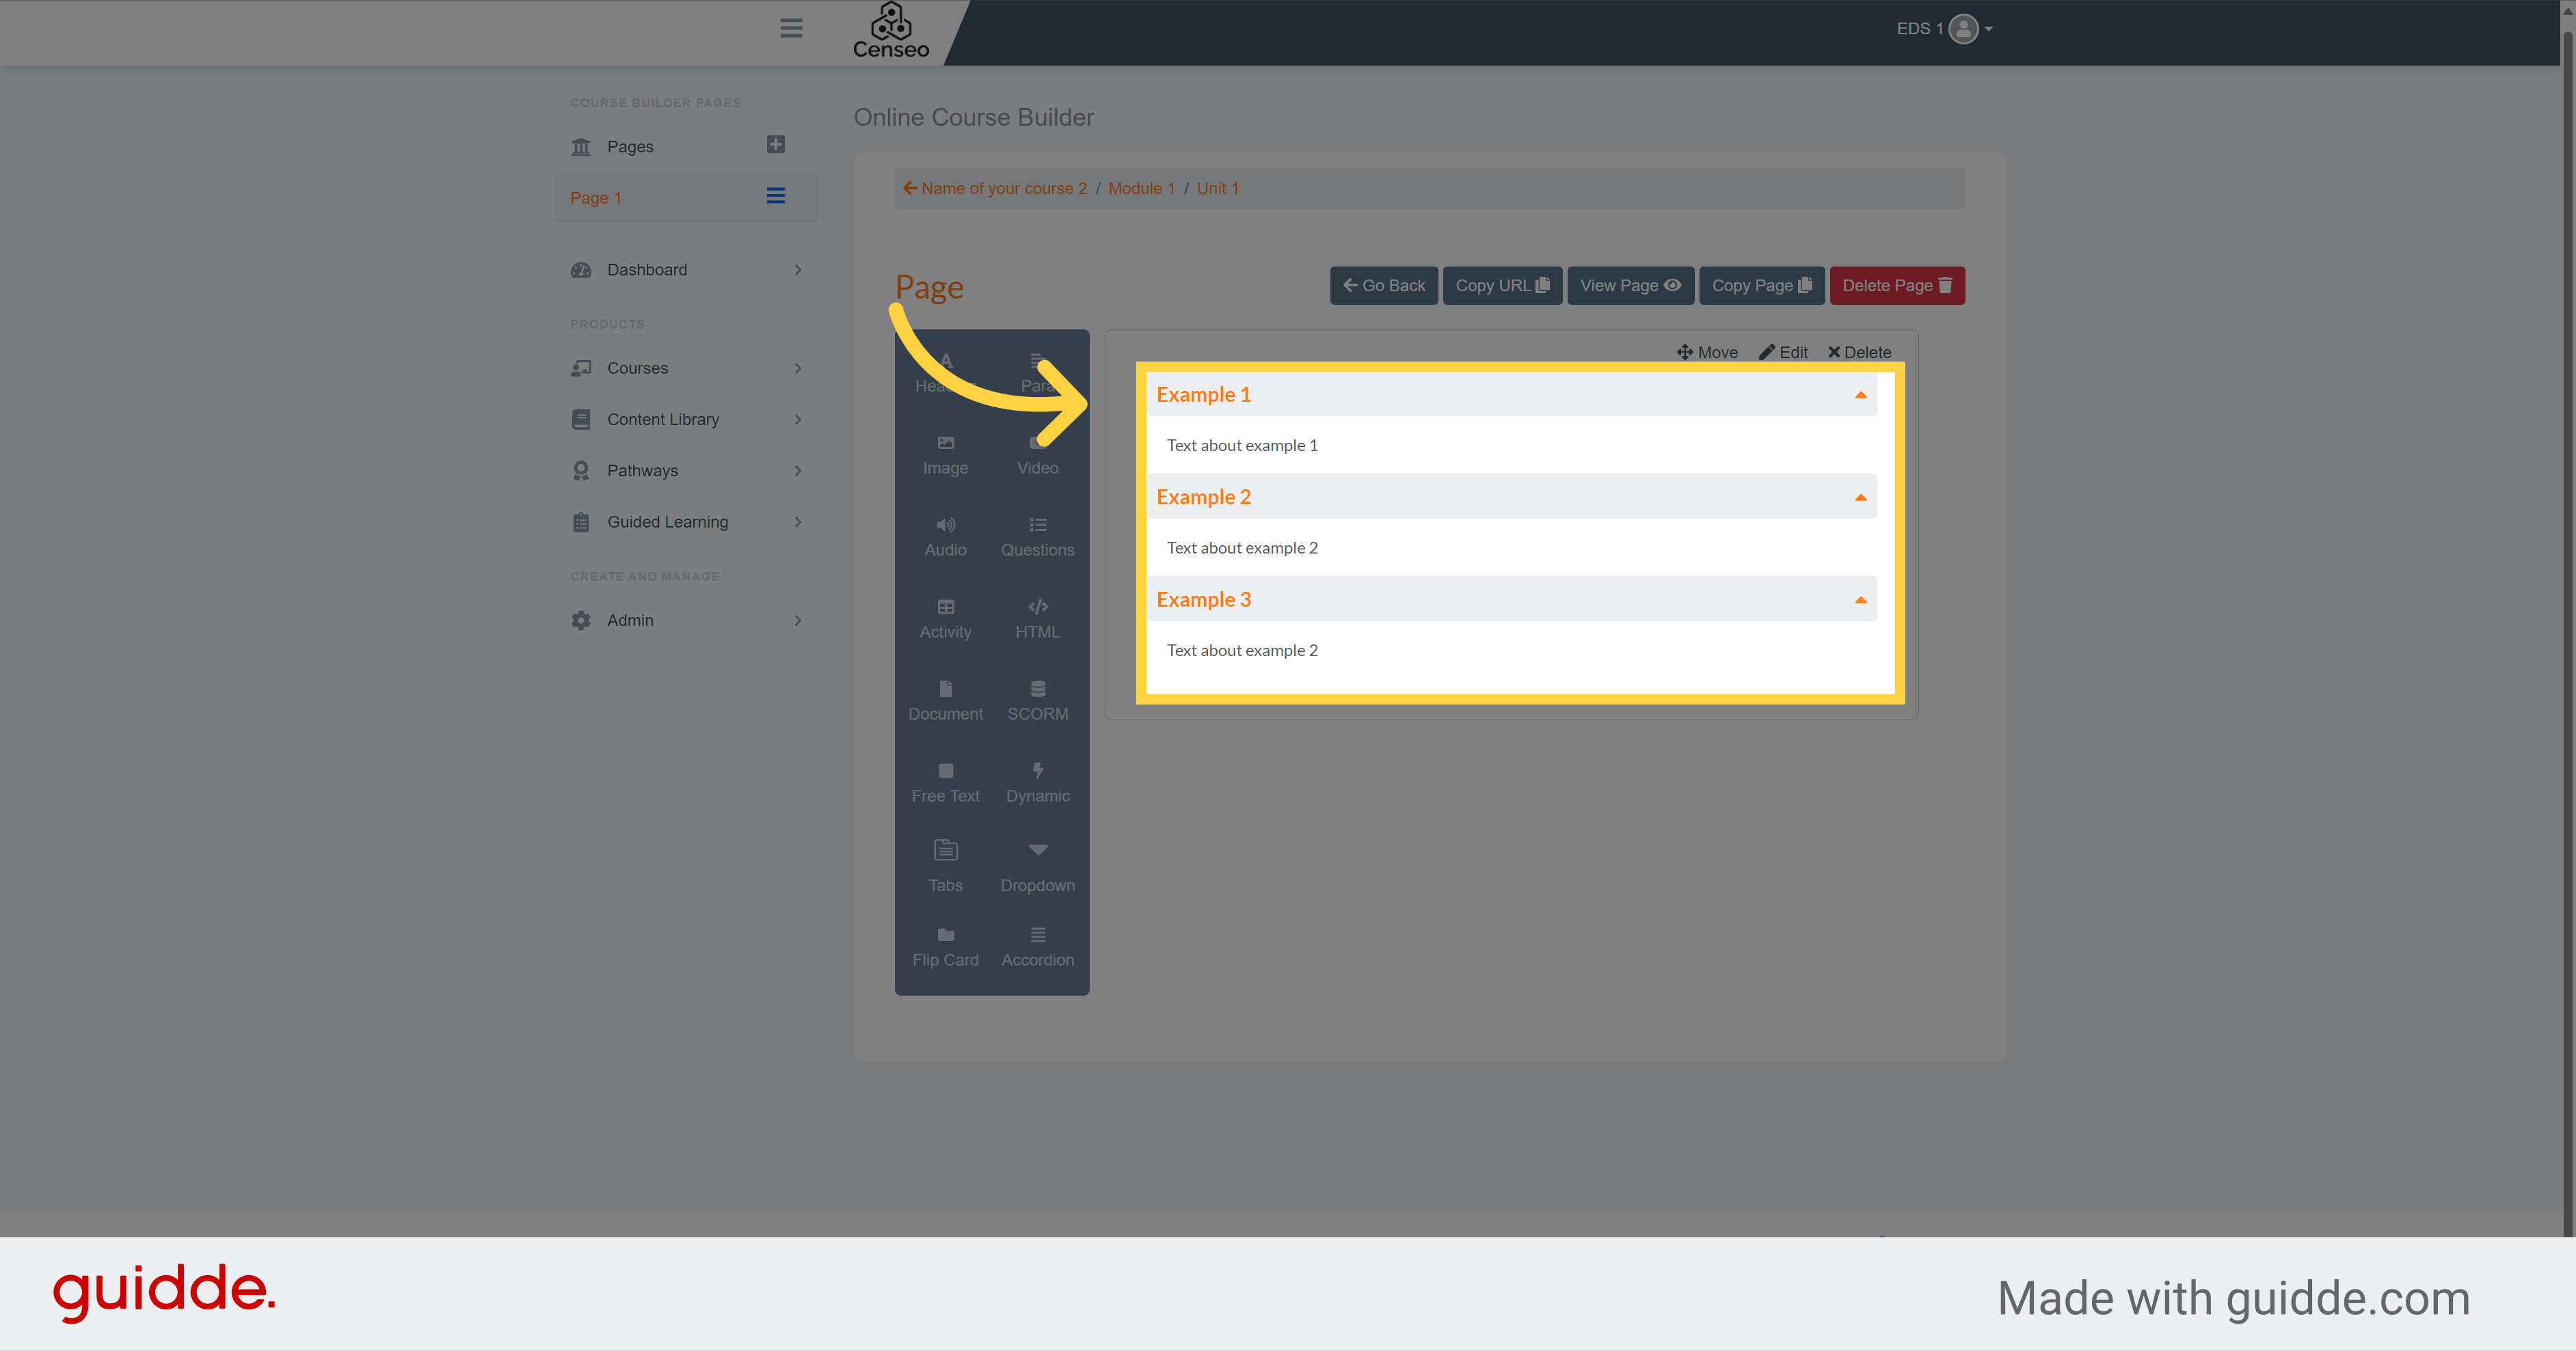2576x1351 pixels.
Task: Expand the Pathways menu
Action: (x=686, y=471)
